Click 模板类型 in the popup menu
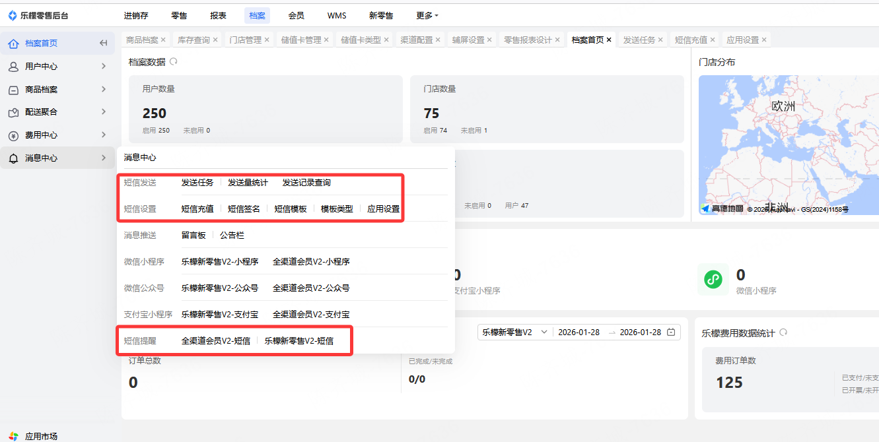 coord(337,209)
